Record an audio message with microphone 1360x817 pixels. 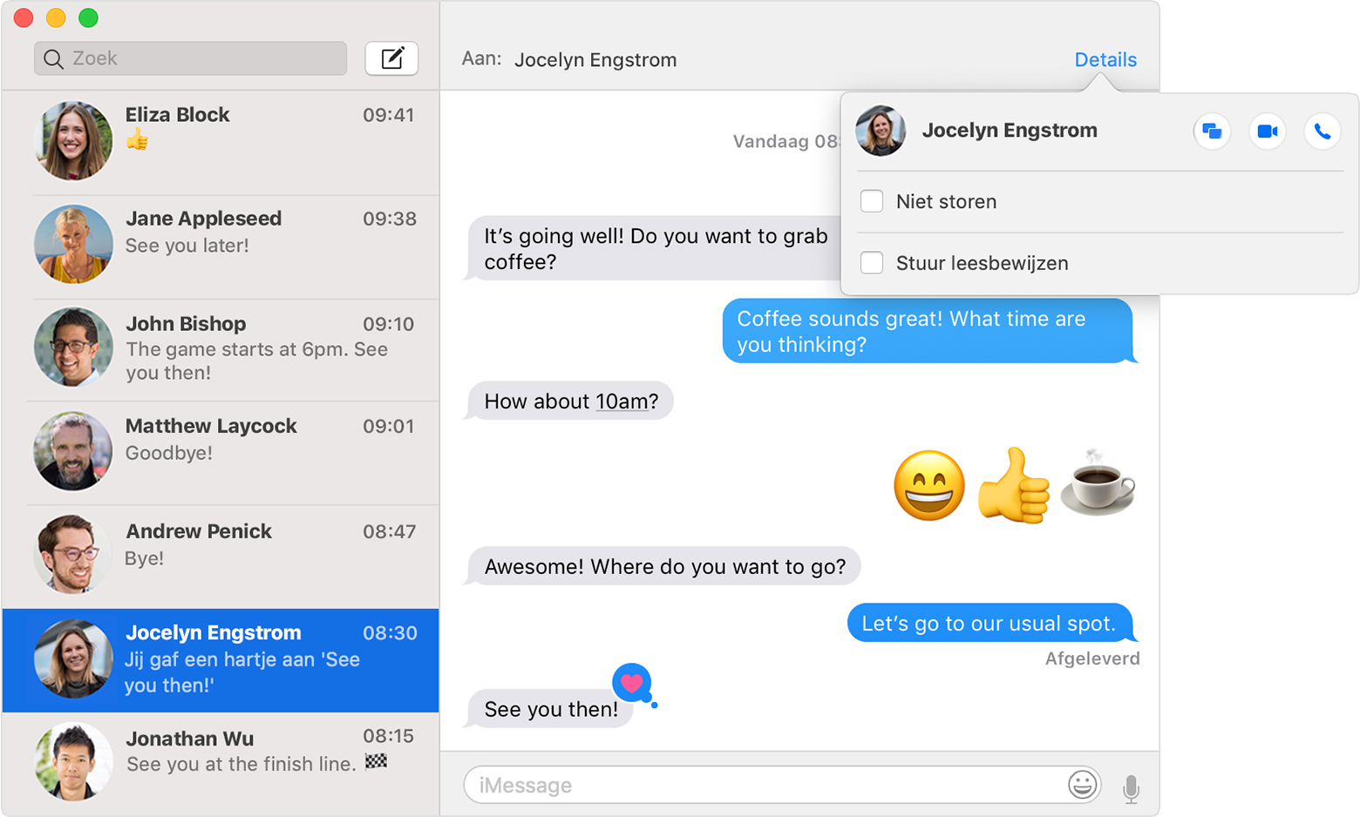click(1131, 788)
